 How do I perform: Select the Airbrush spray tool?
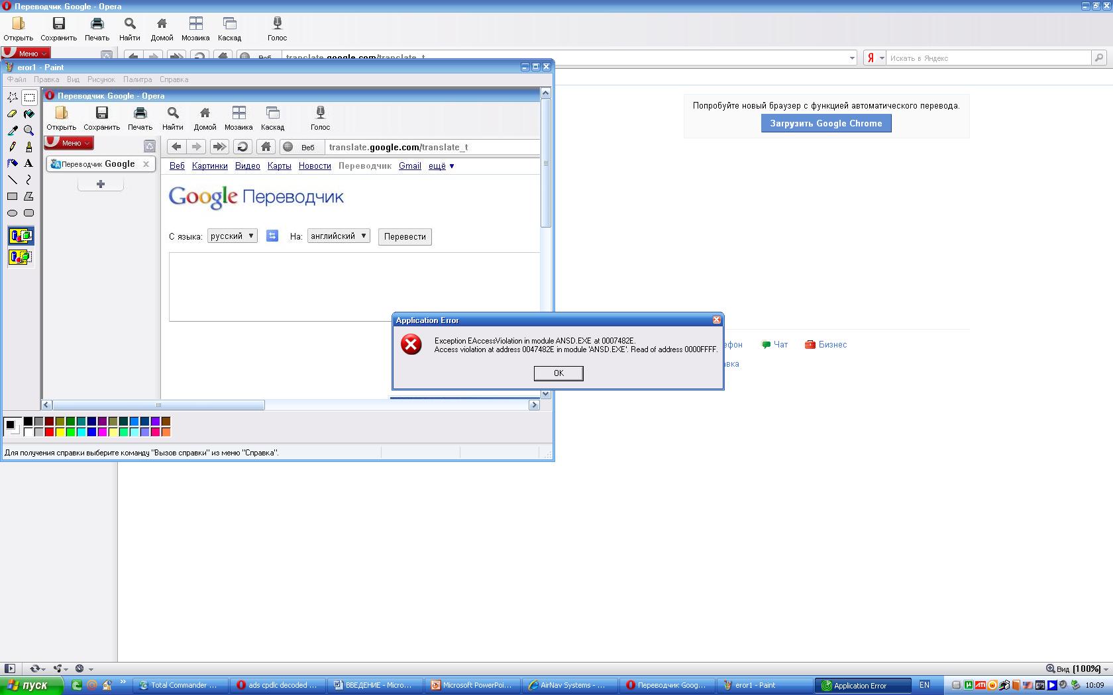[x=13, y=163]
